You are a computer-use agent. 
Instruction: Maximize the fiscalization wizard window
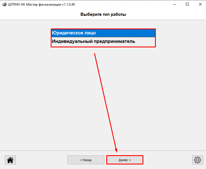[187, 4]
